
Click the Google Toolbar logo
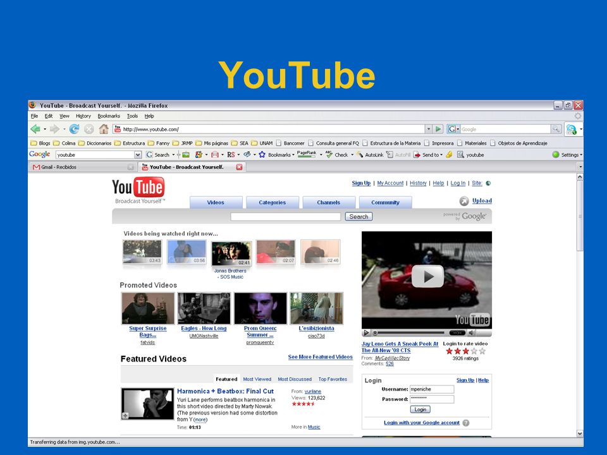pyautogui.click(x=39, y=154)
